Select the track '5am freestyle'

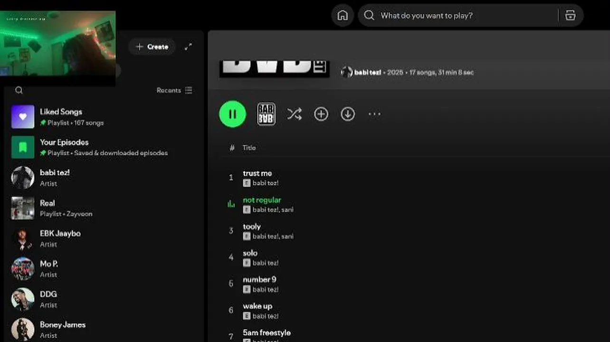pos(267,333)
